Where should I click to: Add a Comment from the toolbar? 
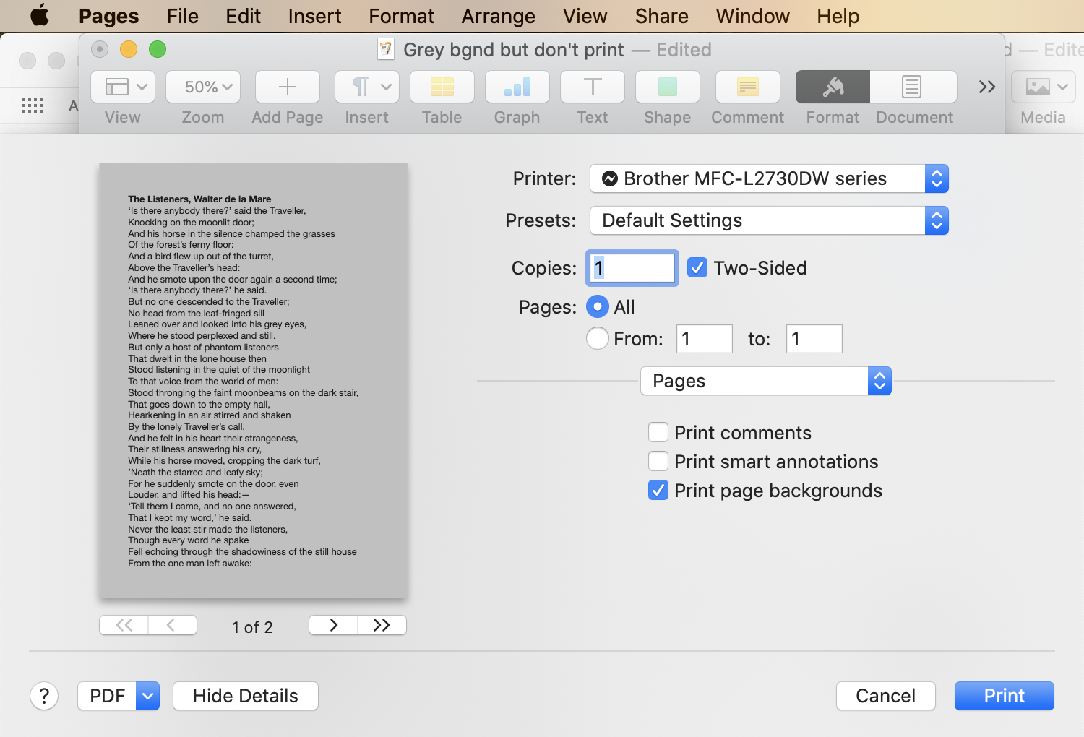coord(748,87)
